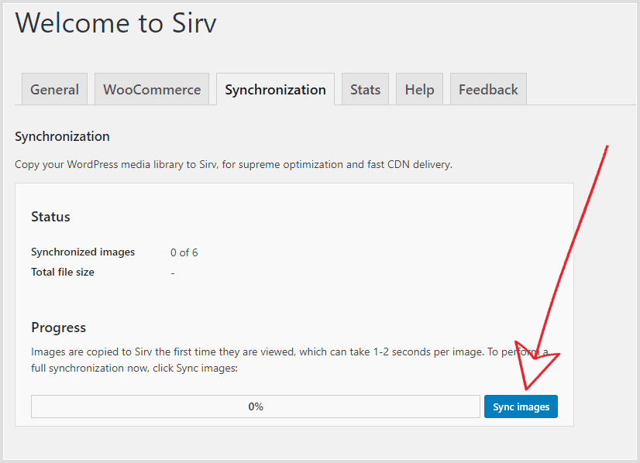This screenshot has width=640, height=463.
Task: Click the 0% progress bar
Action: (x=256, y=406)
